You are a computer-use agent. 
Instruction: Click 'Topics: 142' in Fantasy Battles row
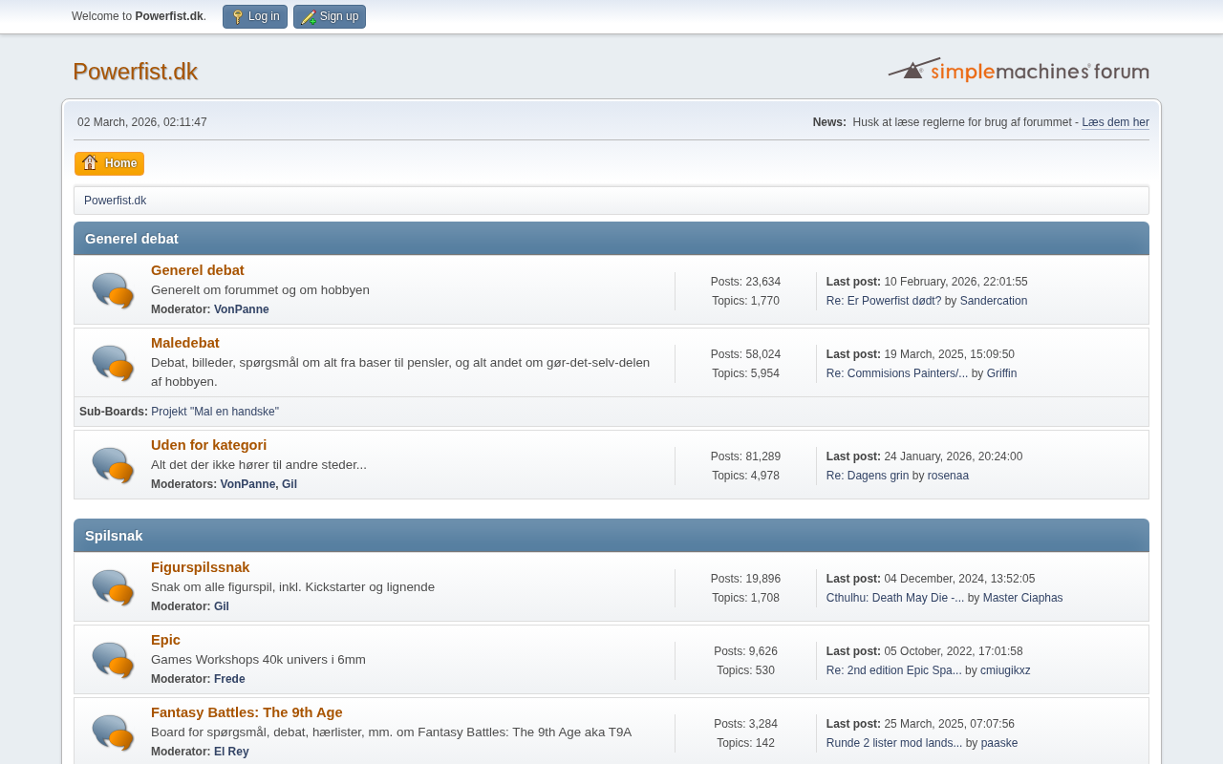[x=745, y=743]
